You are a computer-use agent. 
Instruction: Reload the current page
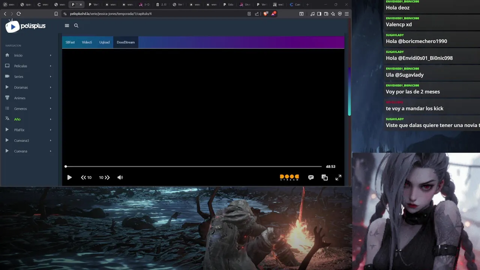[19, 13]
